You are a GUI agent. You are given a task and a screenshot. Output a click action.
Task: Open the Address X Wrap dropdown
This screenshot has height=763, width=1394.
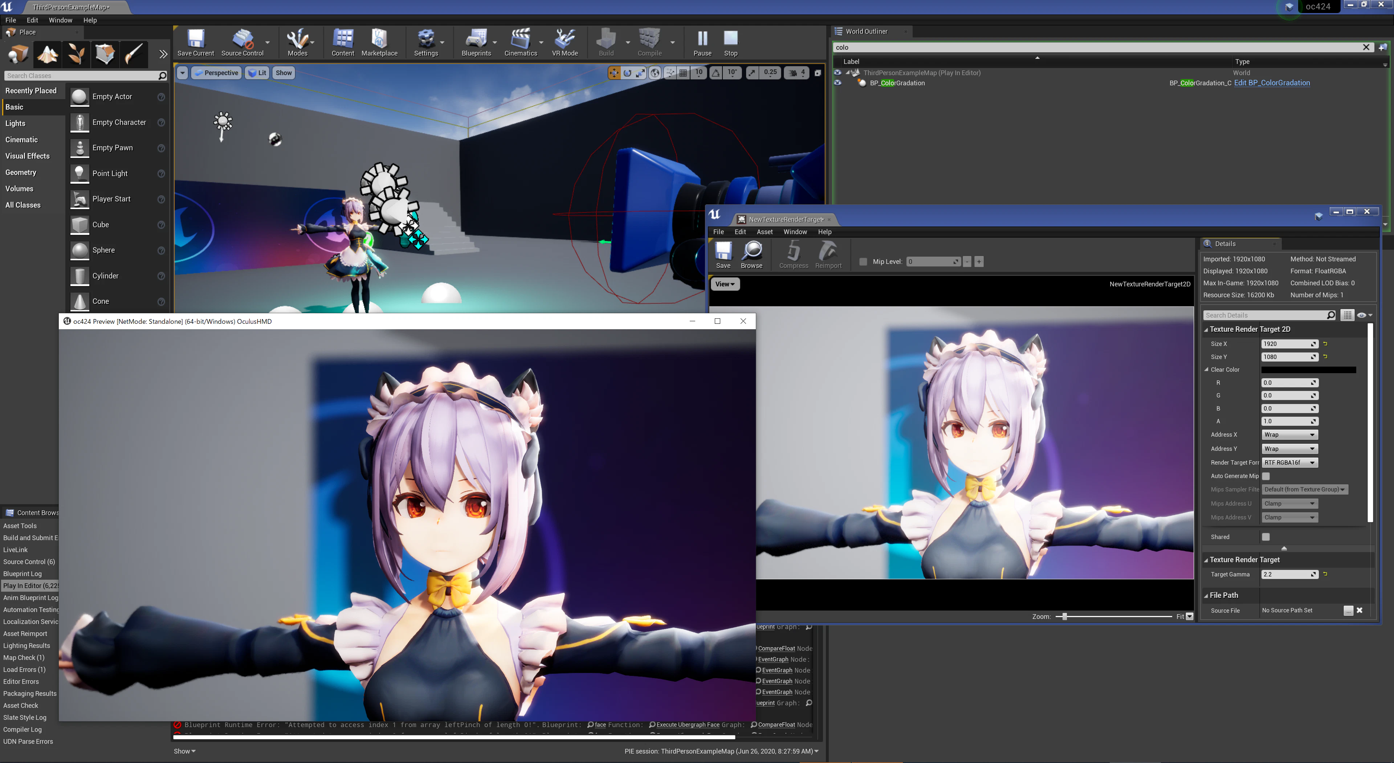pyautogui.click(x=1289, y=434)
